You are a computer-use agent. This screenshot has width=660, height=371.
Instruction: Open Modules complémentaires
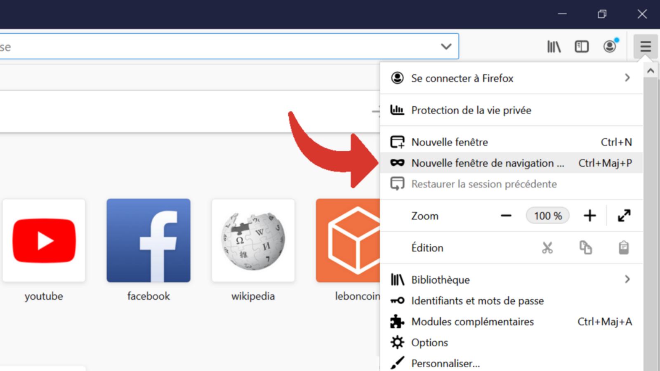pos(472,322)
